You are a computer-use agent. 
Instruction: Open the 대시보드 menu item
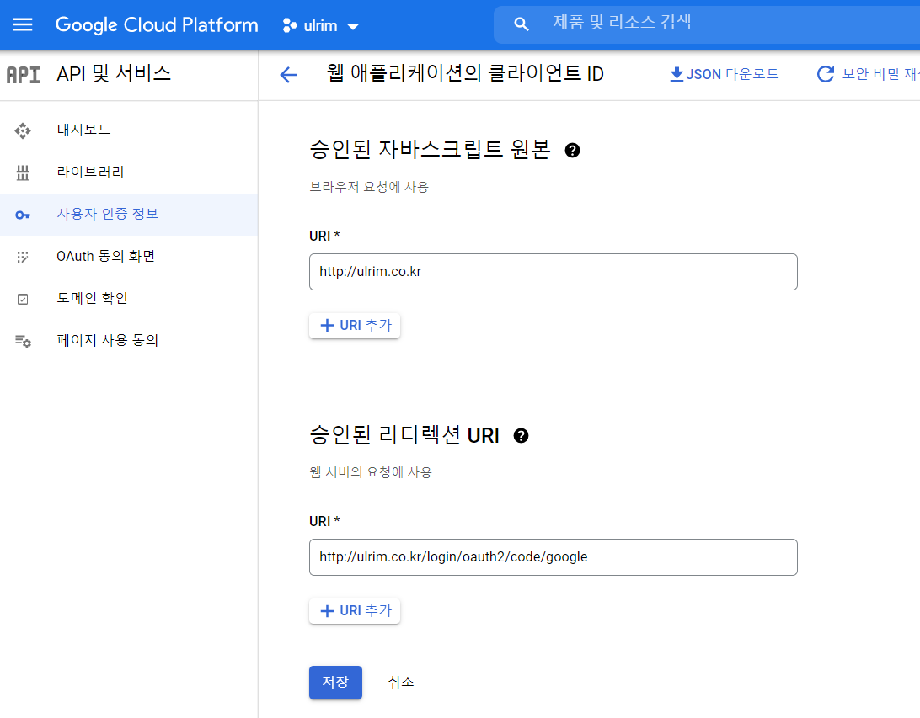click(x=129, y=130)
